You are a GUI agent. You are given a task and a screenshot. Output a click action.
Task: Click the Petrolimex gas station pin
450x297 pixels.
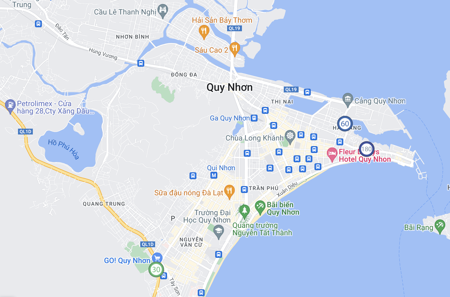[10, 106]
